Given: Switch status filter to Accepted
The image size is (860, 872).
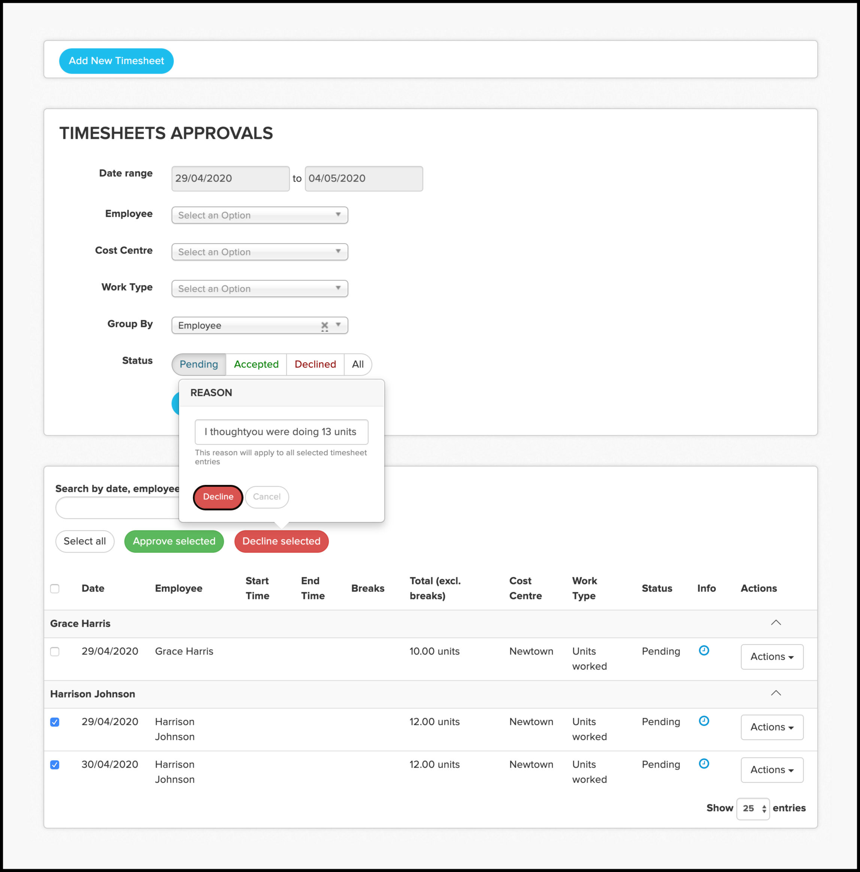Looking at the screenshot, I should pos(256,364).
